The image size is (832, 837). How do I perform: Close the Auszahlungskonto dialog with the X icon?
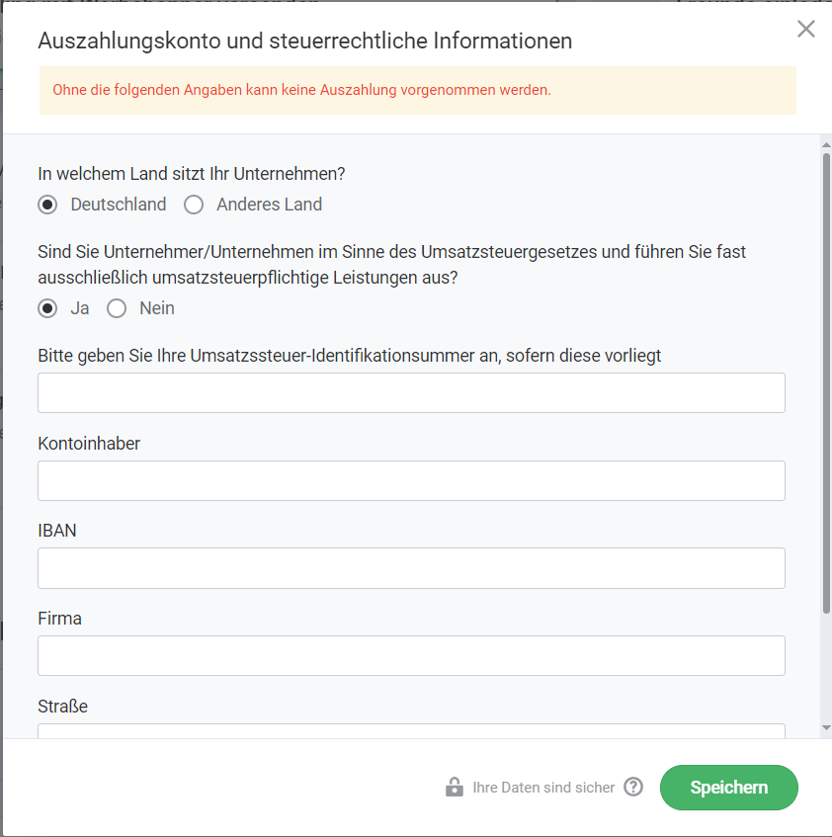pos(806,29)
